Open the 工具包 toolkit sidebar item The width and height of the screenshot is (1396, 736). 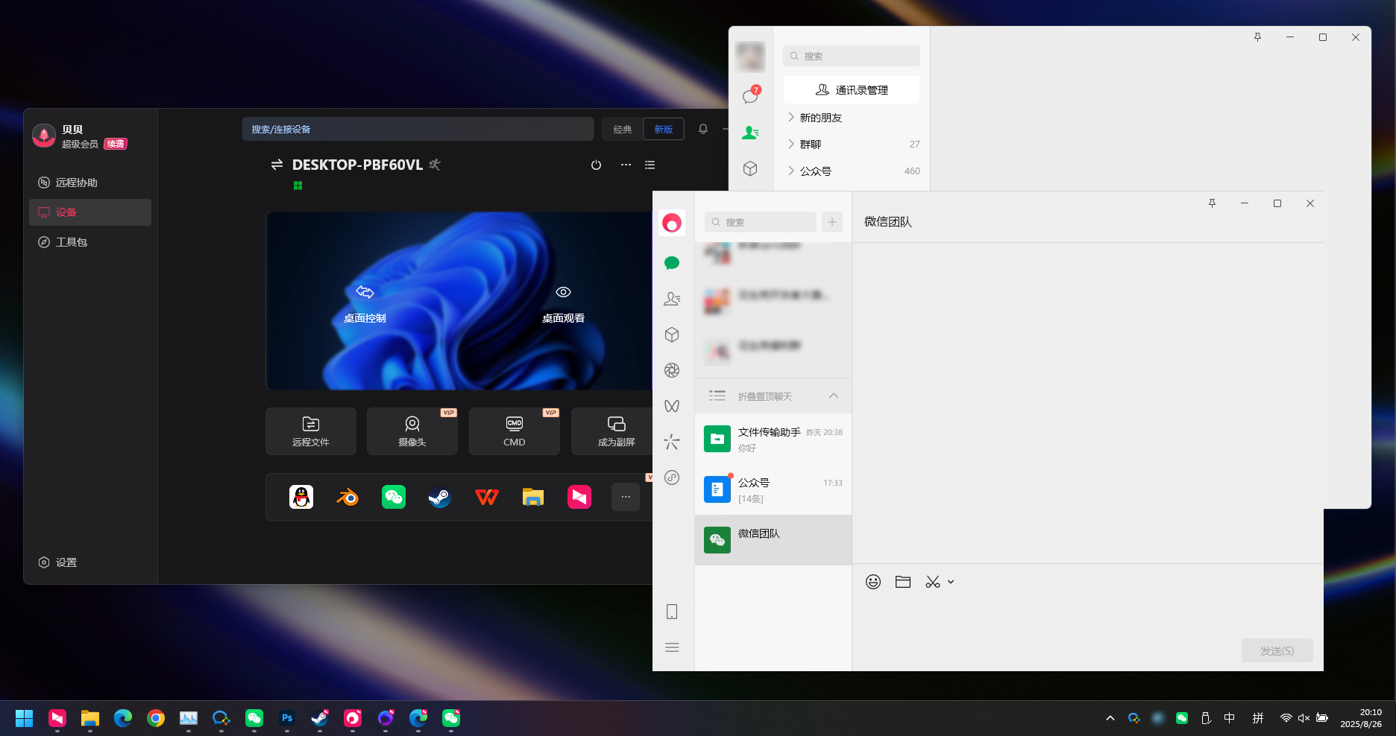tap(89, 242)
